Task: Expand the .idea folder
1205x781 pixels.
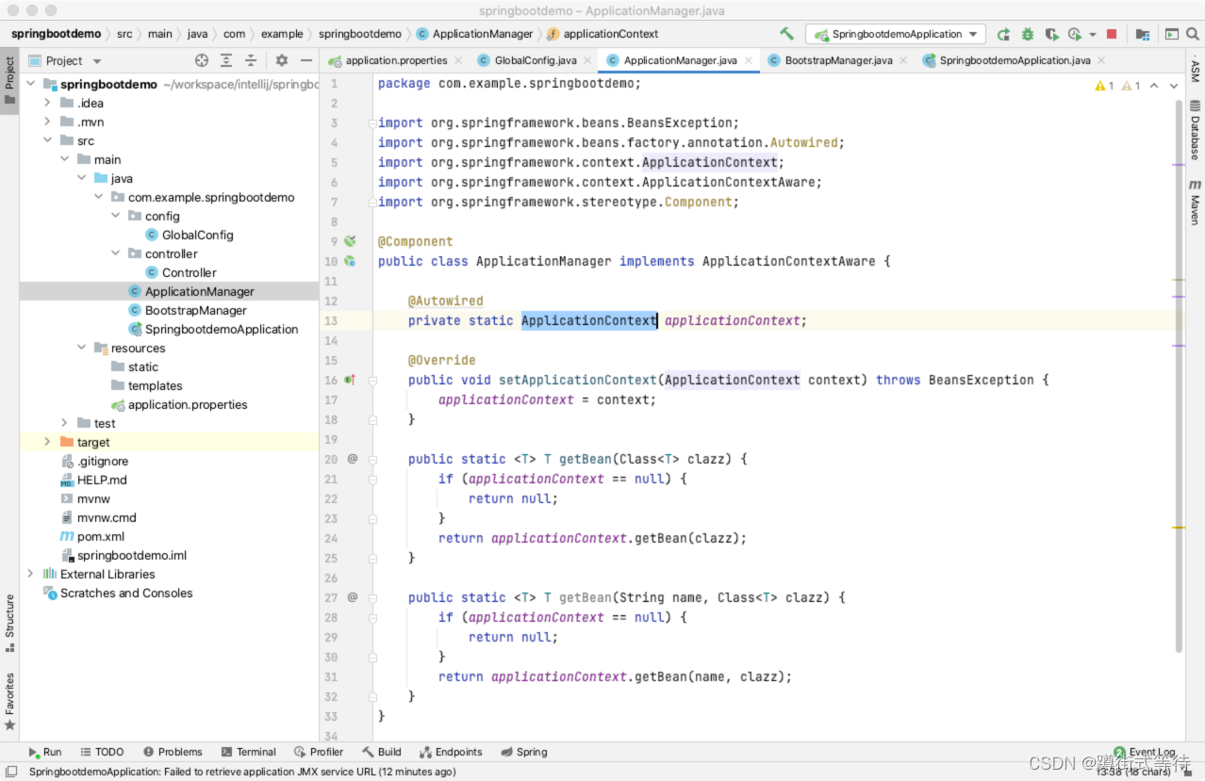Action: point(47,103)
